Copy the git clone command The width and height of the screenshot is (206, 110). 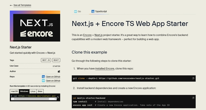tap(193, 78)
